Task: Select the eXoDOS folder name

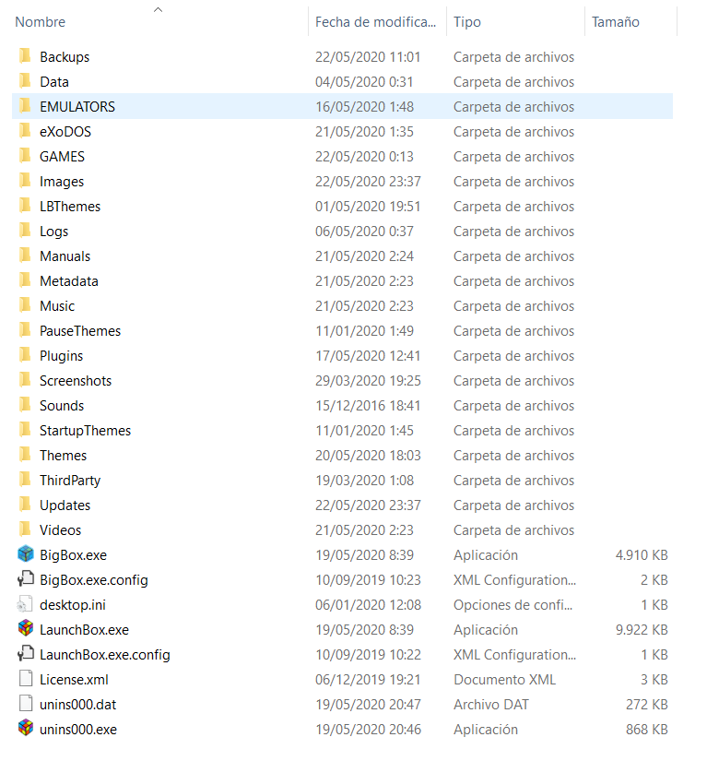Action: point(65,132)
